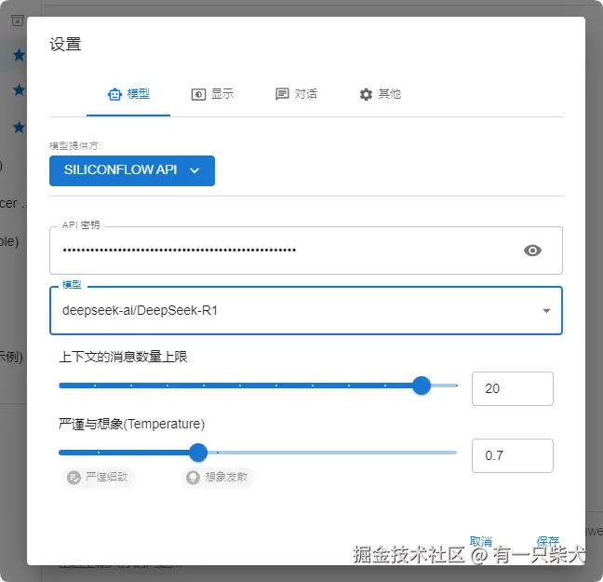Open the 其他 settings tab
Viewport: 603px width, 582px height.
(x=380, y=94)
